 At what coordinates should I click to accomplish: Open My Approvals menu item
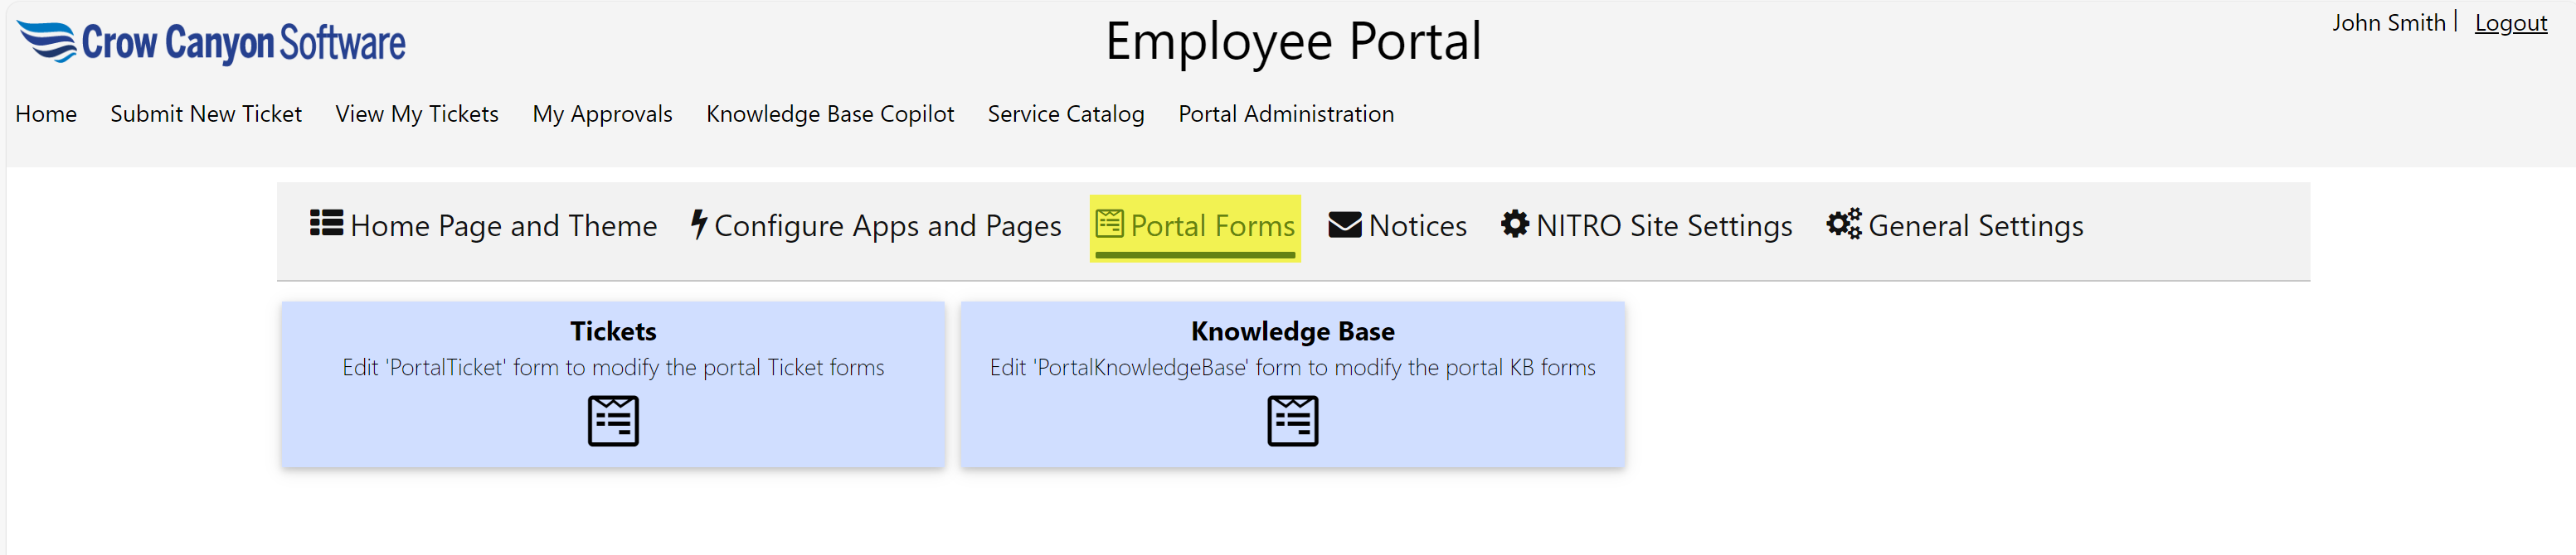point(602,113)
